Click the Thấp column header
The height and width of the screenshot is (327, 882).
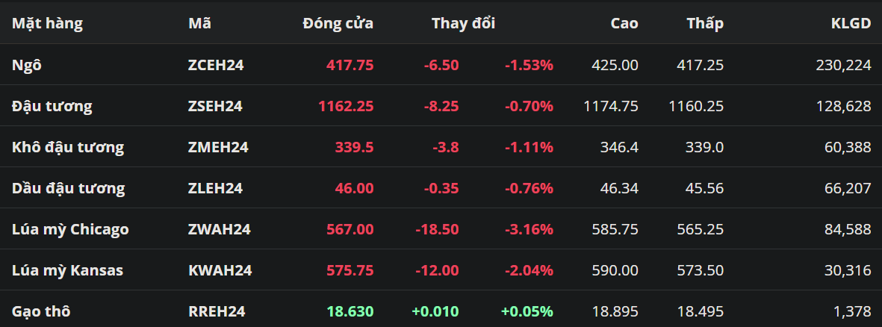pos(705,23)
